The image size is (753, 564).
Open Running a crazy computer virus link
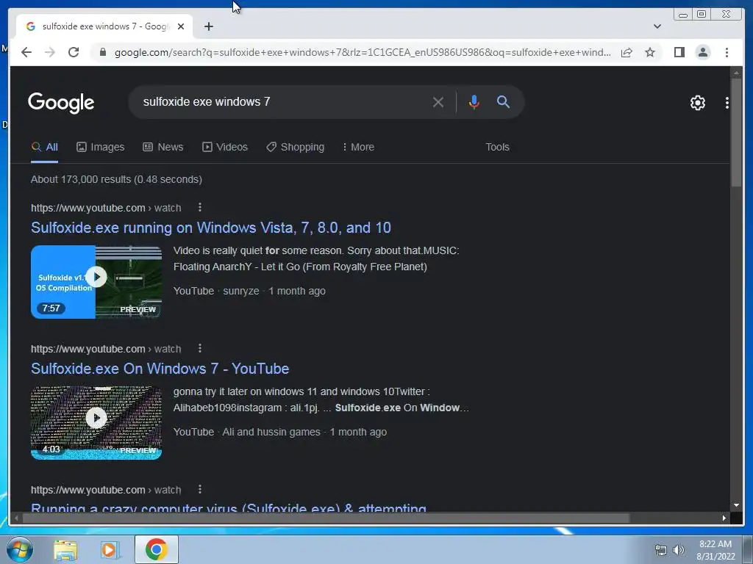pyautogui.click(x=229, y=507)
